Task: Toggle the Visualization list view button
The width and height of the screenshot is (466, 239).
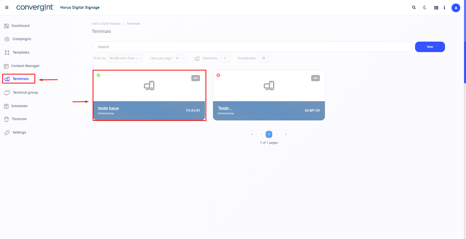Action: pyautogui.click(x=263, y=58)
